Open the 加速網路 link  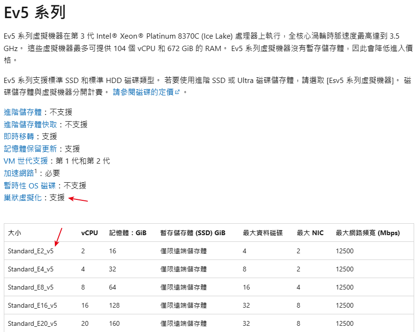(x=19, y=173)
